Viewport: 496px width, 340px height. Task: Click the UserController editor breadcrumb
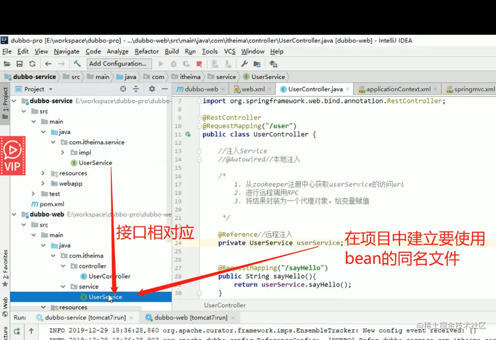coord(225,306)
